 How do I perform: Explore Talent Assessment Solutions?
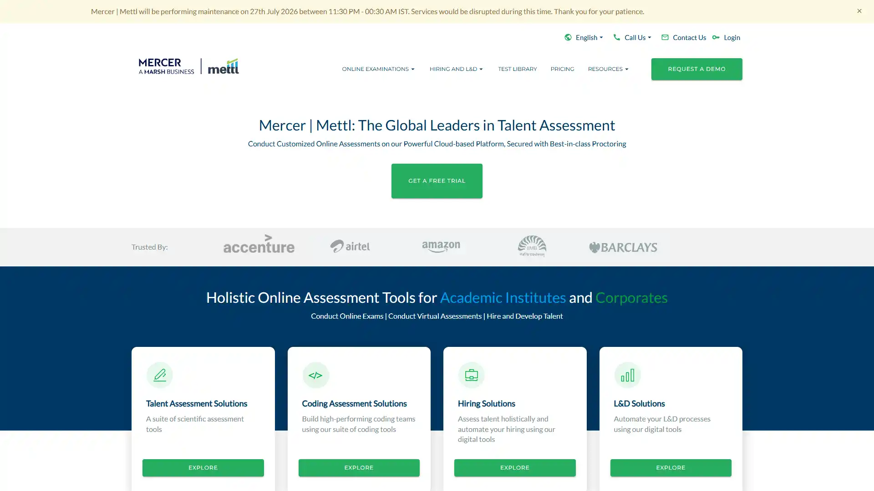click(203, 468)
